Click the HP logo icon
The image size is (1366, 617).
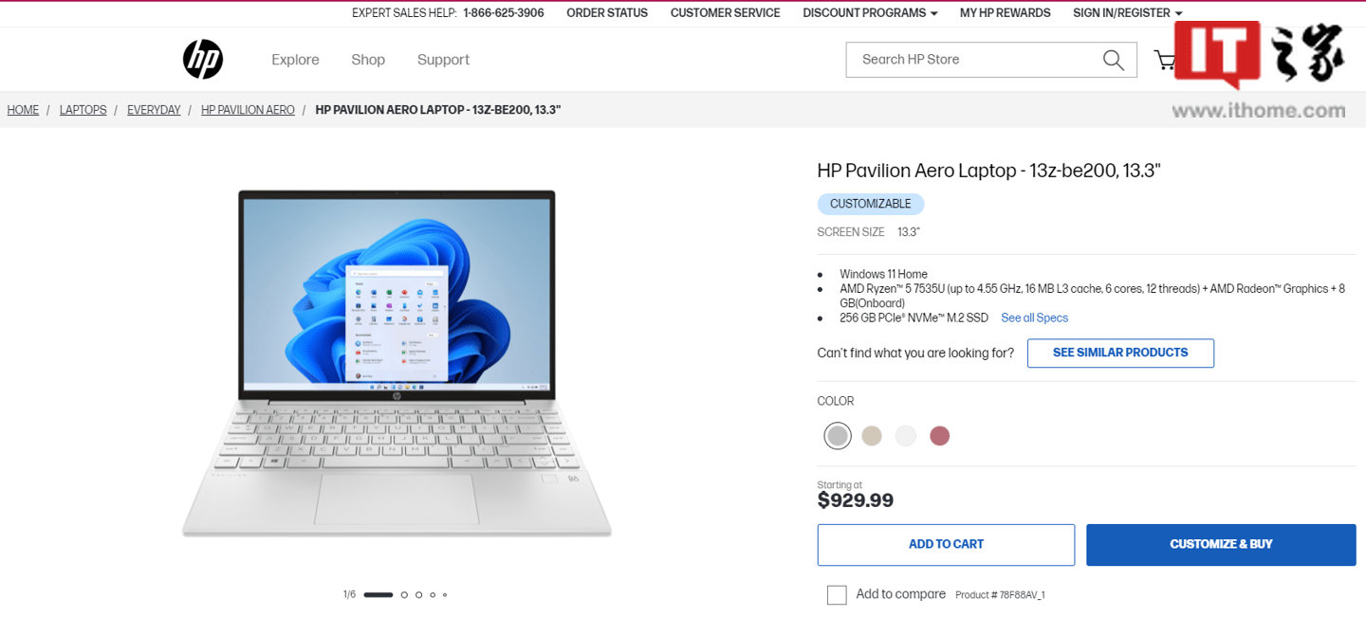(x=203, y=60)
